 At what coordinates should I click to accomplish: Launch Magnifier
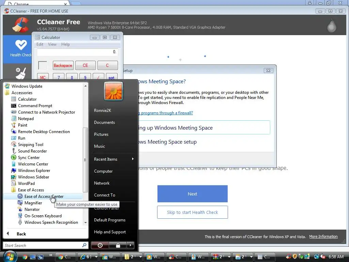33,203
